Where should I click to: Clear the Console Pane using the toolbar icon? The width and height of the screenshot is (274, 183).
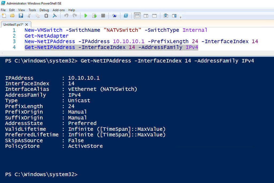pyautogui.click(x=55, y=16)
